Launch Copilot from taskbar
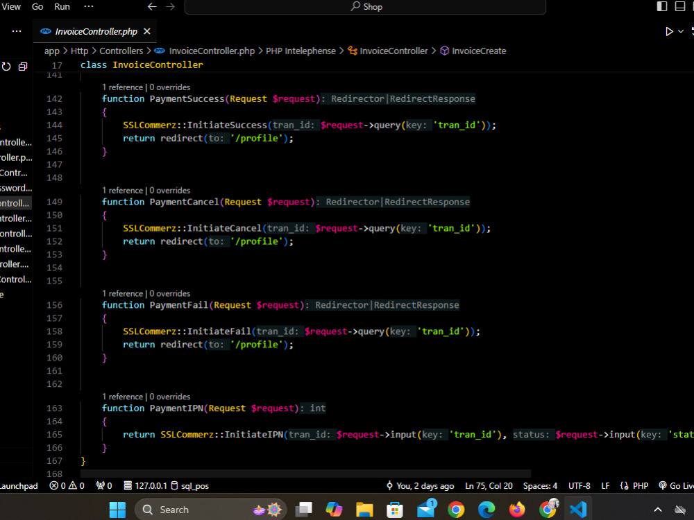Screen dimensions: 694x520 click(334, 510)
